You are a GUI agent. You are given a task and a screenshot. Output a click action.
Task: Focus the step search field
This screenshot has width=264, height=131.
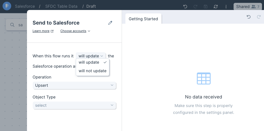(x=17, y=25)
